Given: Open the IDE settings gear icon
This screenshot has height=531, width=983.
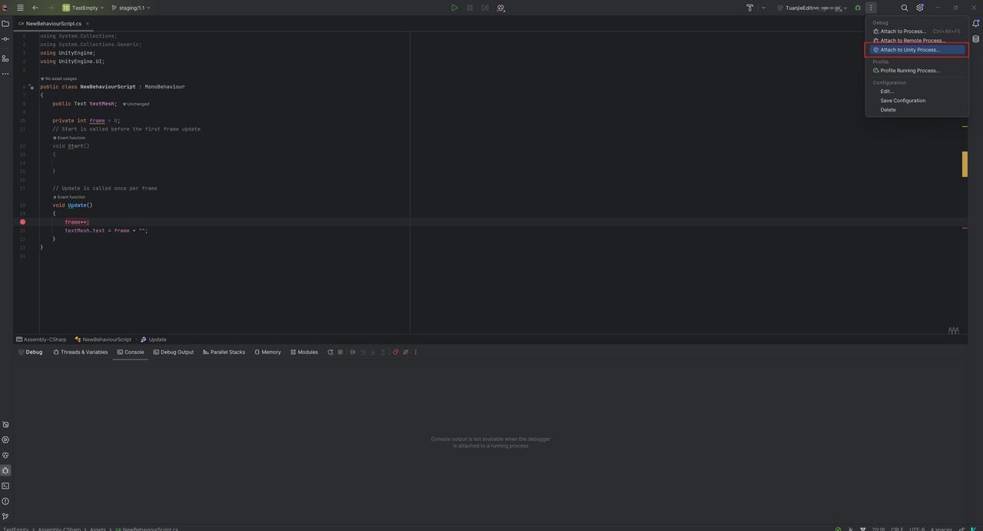Looking at the screenshot, I should coord(919,8).
